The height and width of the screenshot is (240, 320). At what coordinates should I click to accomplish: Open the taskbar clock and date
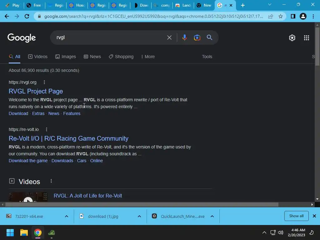pyautogui.click(x=297, y=232)
